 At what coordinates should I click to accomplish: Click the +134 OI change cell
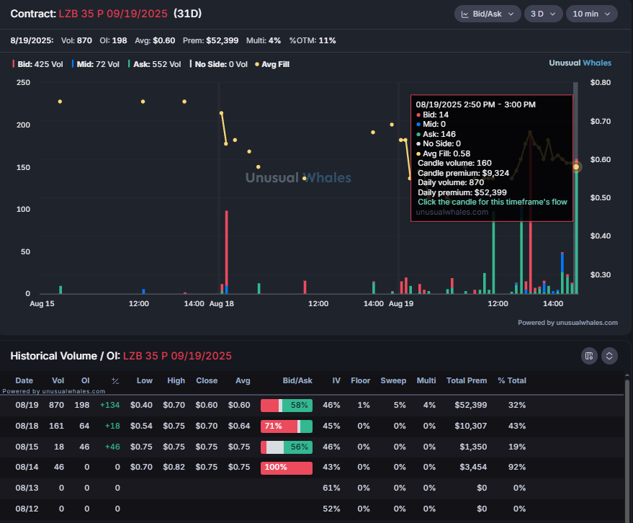[x=109, y=405]
